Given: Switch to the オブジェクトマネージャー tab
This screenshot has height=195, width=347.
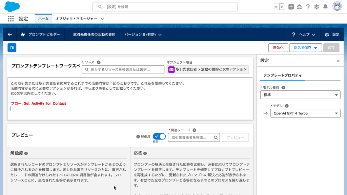Looking at the screenshot, I should [79, 19].
